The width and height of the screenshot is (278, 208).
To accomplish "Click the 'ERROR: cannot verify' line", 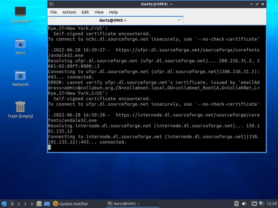I will pyautogui.click(x=154, y=82).
